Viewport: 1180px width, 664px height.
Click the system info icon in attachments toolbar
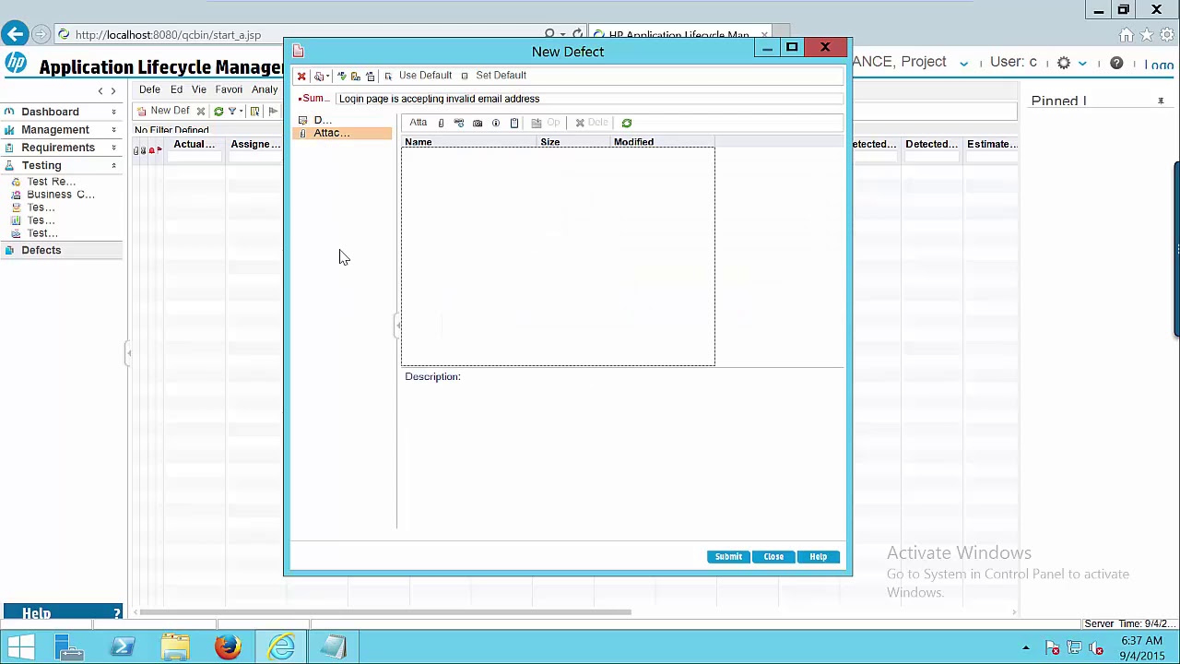(x=496, y=123)
